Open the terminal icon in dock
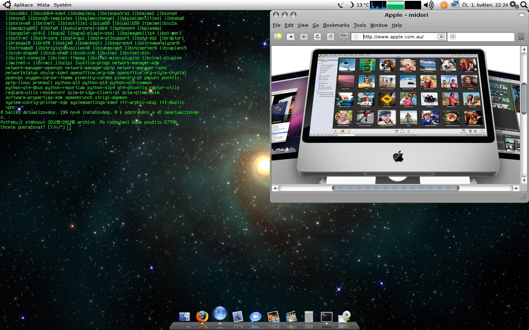This screenshot has height=330, width=529. pyautogui.click(x=326, y=316)
